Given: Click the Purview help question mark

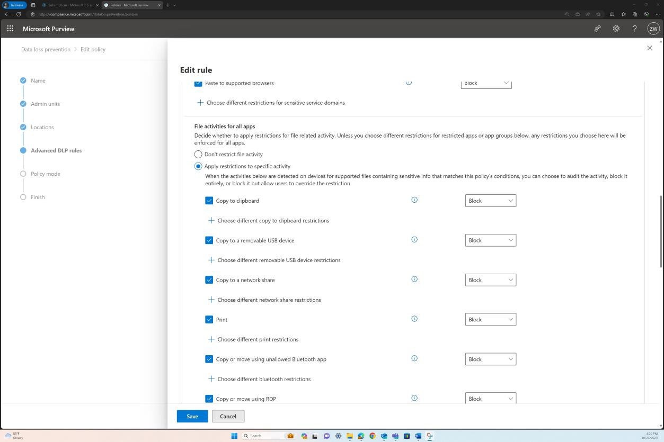Looking at the screenshot, I should 634,29.
